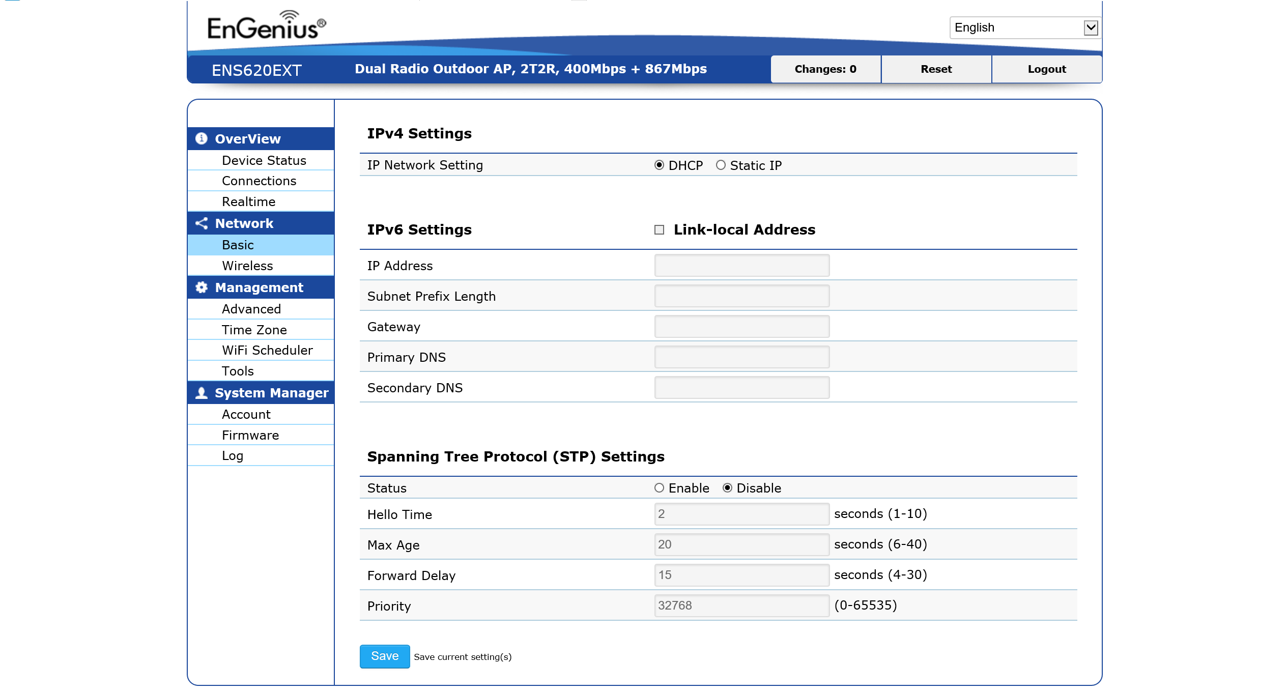The height and width of the screenshot is (692, 1287).
Task: Click the Save button
Action: coord(384,656)
